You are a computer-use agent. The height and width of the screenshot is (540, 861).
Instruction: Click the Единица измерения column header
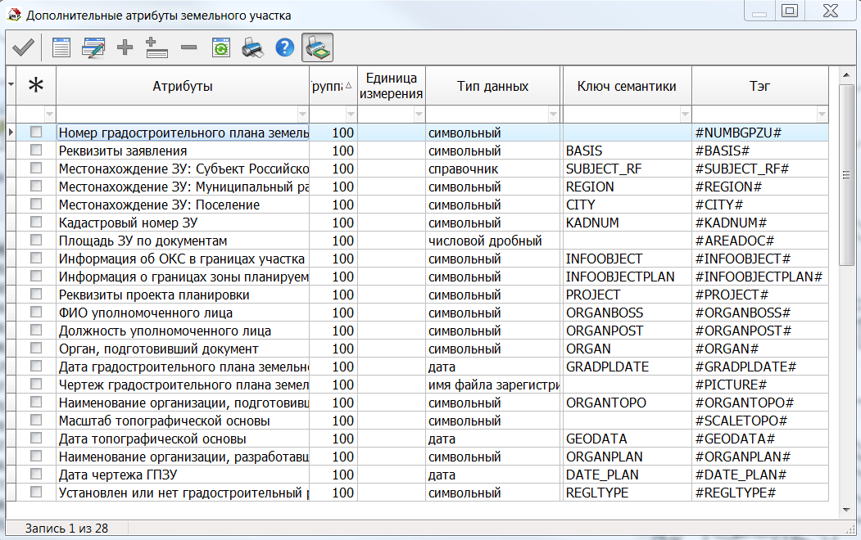[392, 86]
